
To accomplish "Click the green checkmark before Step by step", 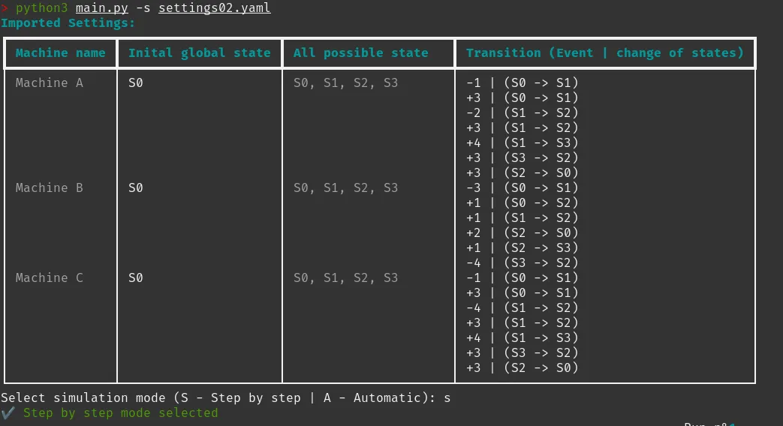I will (8, 412).
